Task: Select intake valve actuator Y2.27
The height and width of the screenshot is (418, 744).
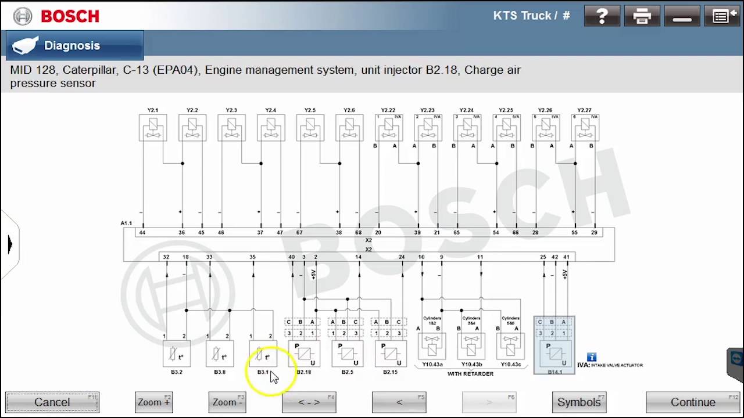Action: tap(585, 128)
